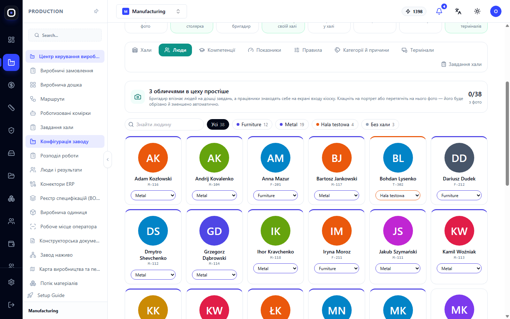Open the shield quality icon in rail
Viewport: 510px width, 319px height.
(x=11, y=130)
